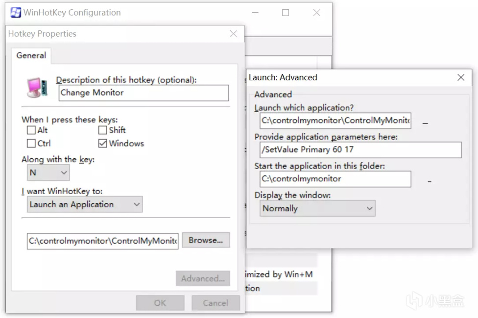Maximize the WinHotKey Configuration window
478x318 pixels.
click(x=286, y=13)
